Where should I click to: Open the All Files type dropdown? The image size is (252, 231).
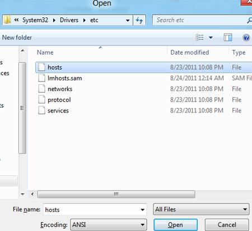tap(201, 209)
